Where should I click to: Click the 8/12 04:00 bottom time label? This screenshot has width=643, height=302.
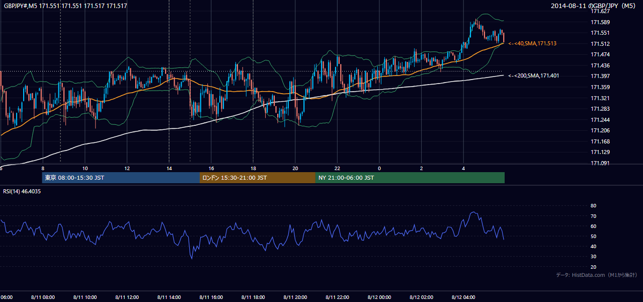[464, 297]
